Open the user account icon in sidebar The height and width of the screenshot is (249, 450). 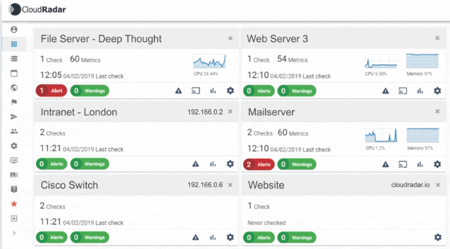pos(14,29)
